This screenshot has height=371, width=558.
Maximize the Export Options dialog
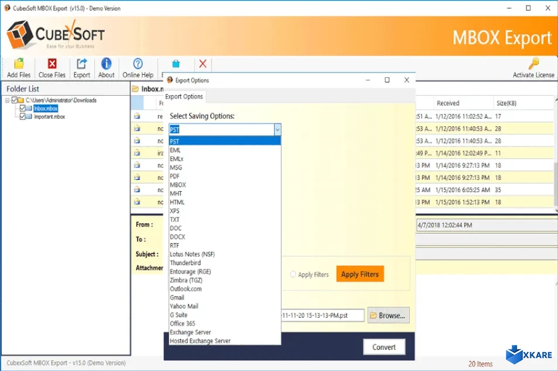click(387, 80)
